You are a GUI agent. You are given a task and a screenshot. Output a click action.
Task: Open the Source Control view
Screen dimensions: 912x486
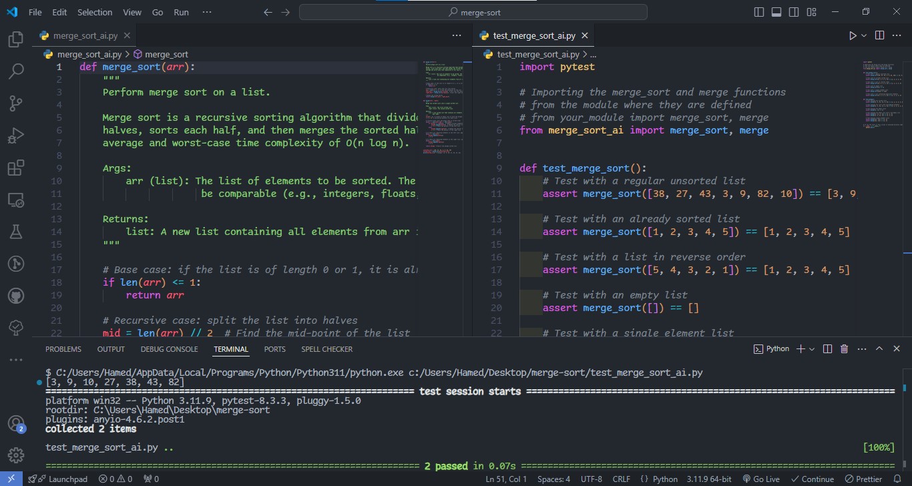16,103
